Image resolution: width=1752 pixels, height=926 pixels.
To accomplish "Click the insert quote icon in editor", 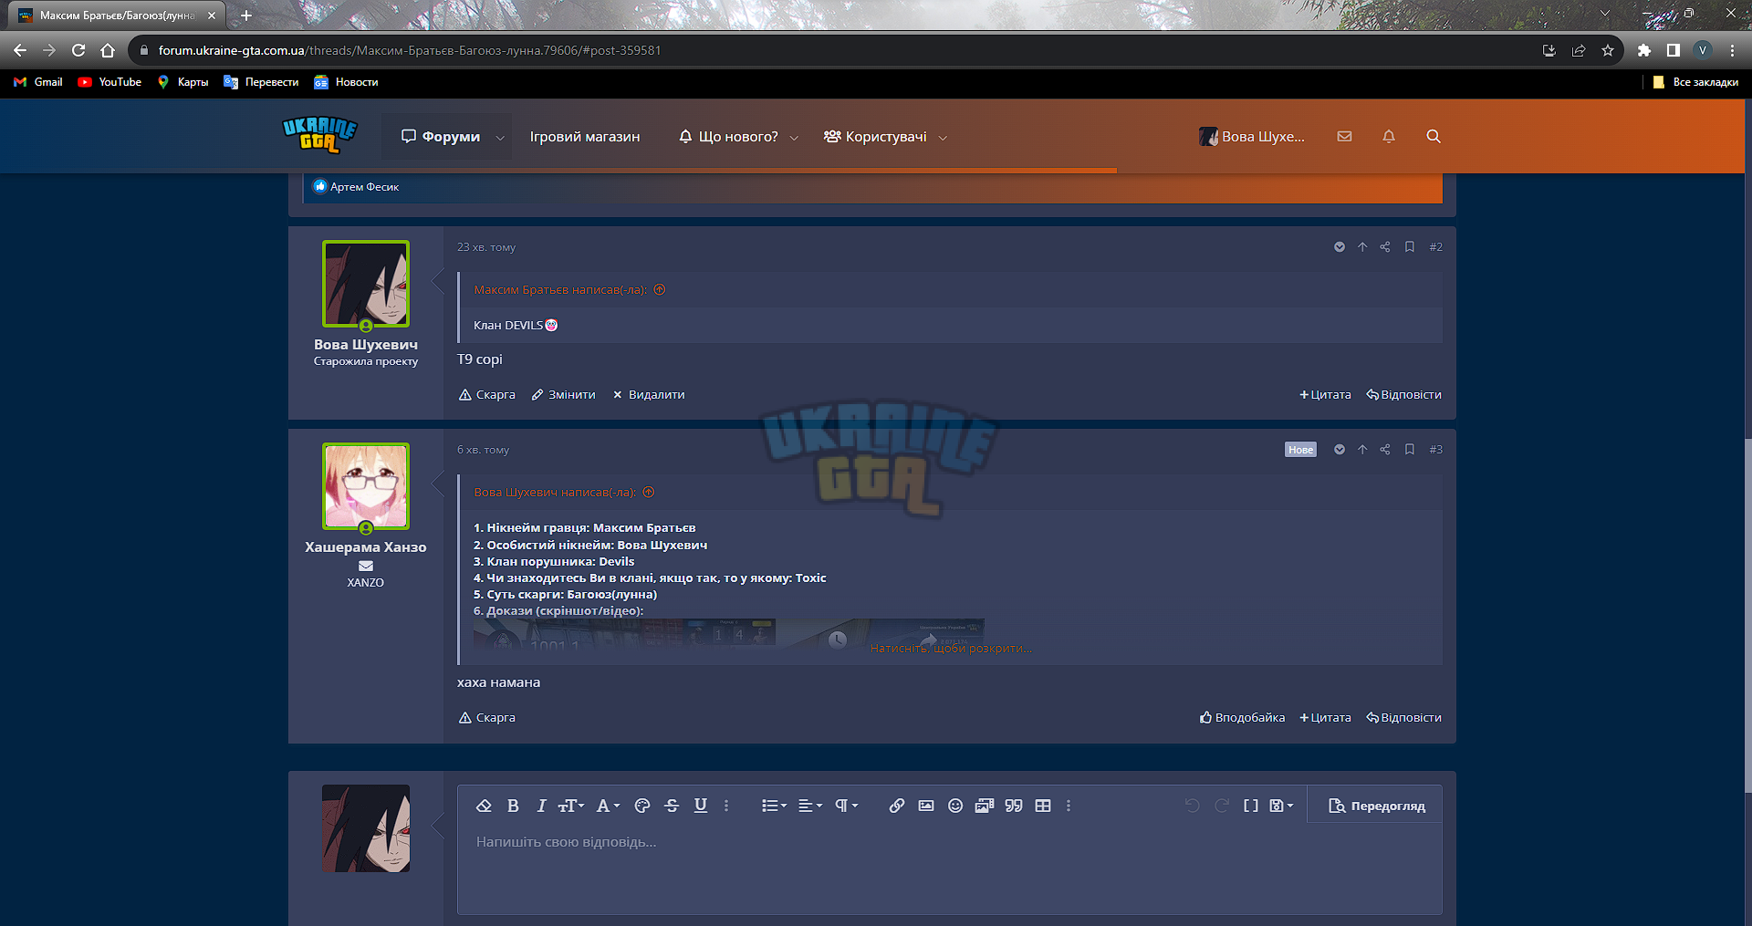I will pyautogui.click(x=1014, y=806).
